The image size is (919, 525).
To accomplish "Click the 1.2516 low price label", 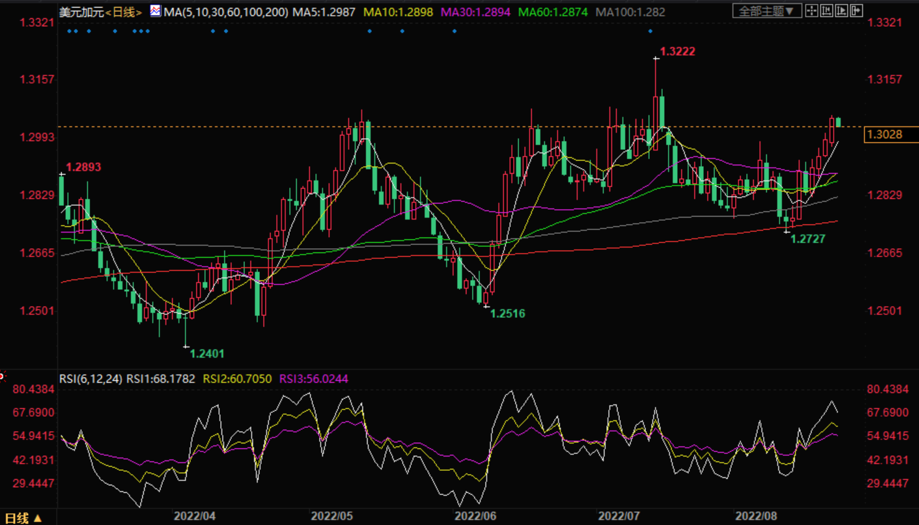I will [x=507, y=314].
